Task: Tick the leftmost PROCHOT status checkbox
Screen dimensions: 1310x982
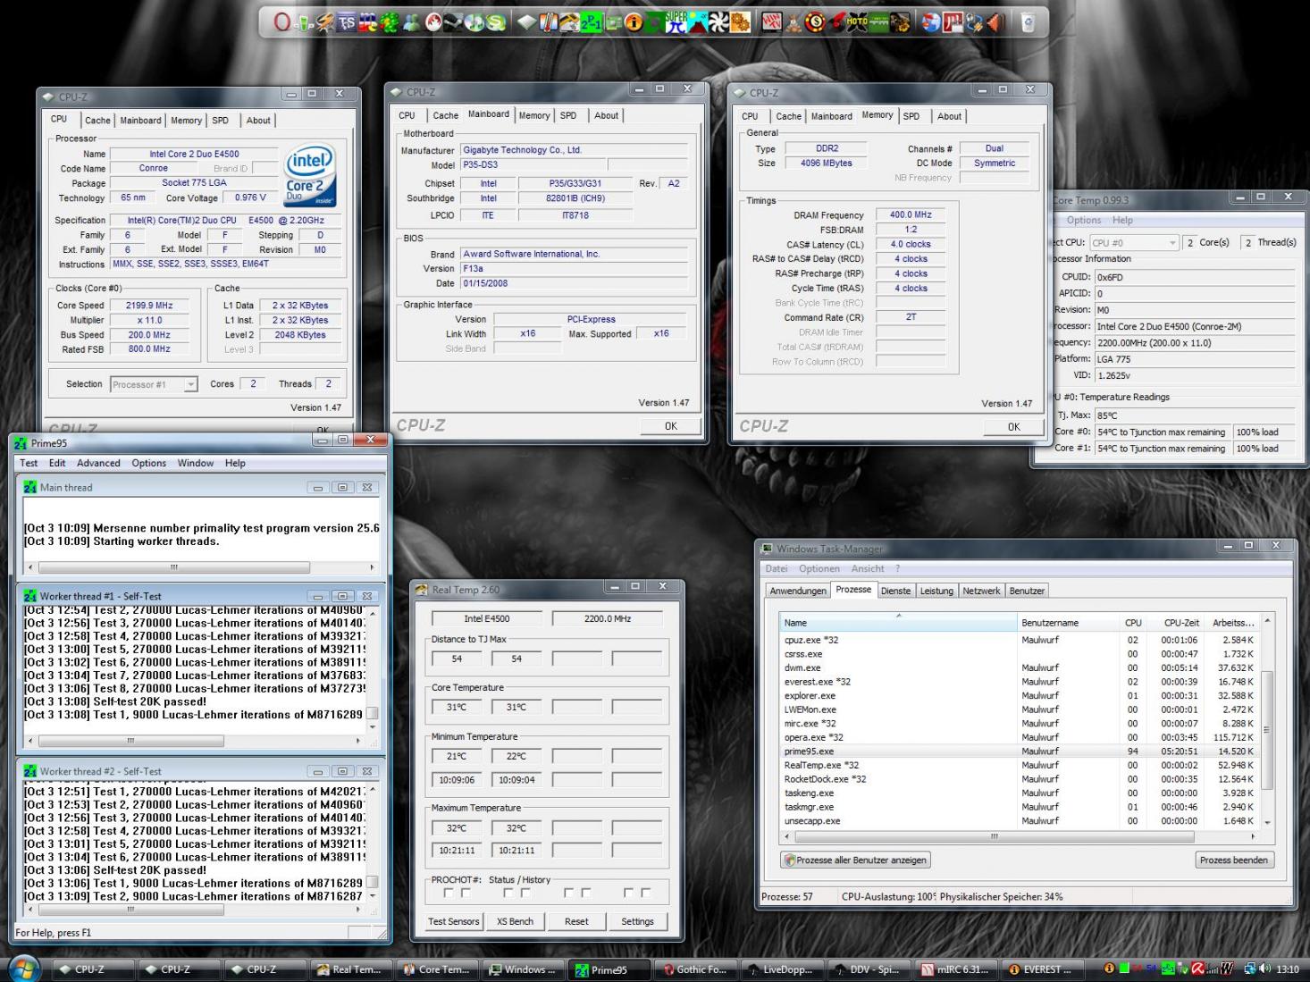Action: click(x=449, y=893)
